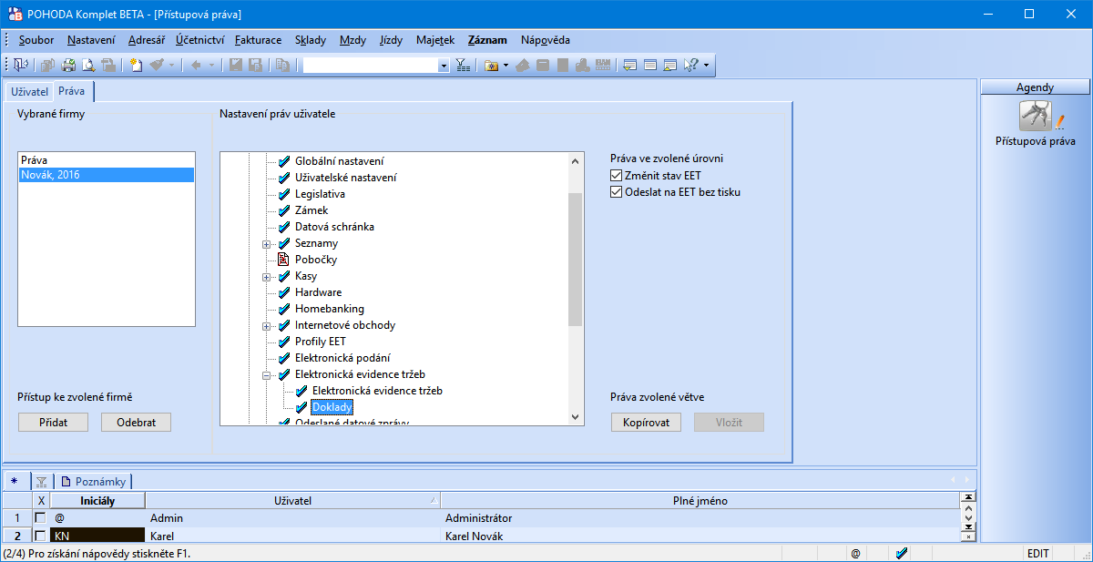The width and height of the screenshot is (1093, 562).
Task: Click the yellow folder star toolbar icon
Action: [x=490, y=66]
